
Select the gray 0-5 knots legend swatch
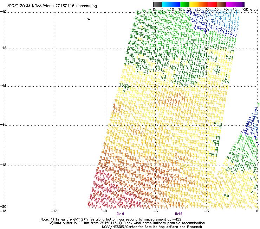pyautogui.click(x=157, y=4)
